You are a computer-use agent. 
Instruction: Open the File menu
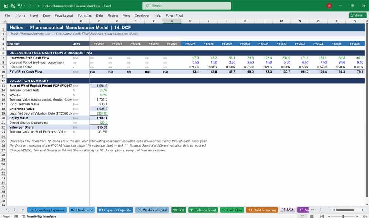7,15
